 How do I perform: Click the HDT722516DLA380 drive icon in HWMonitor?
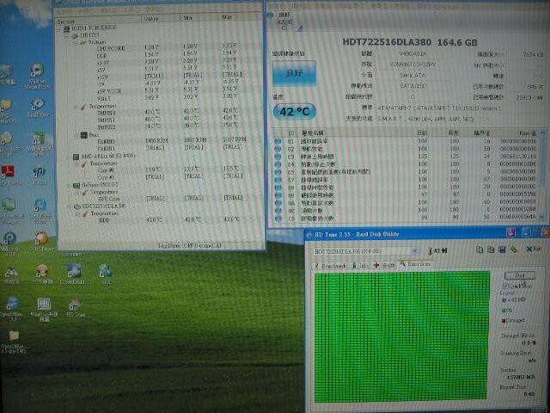click(x=77, y=206)
